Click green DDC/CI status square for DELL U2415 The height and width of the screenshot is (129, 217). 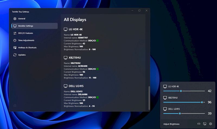pos(97,97)
